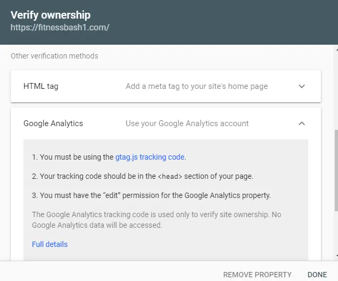Click 'Other verification methods' label
The image size is (338, 281).
54,56
